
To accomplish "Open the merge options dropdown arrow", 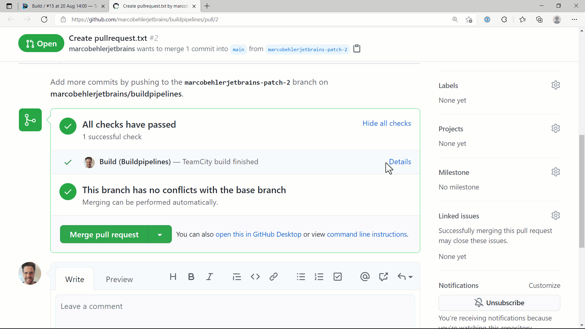I will (159, 234).
